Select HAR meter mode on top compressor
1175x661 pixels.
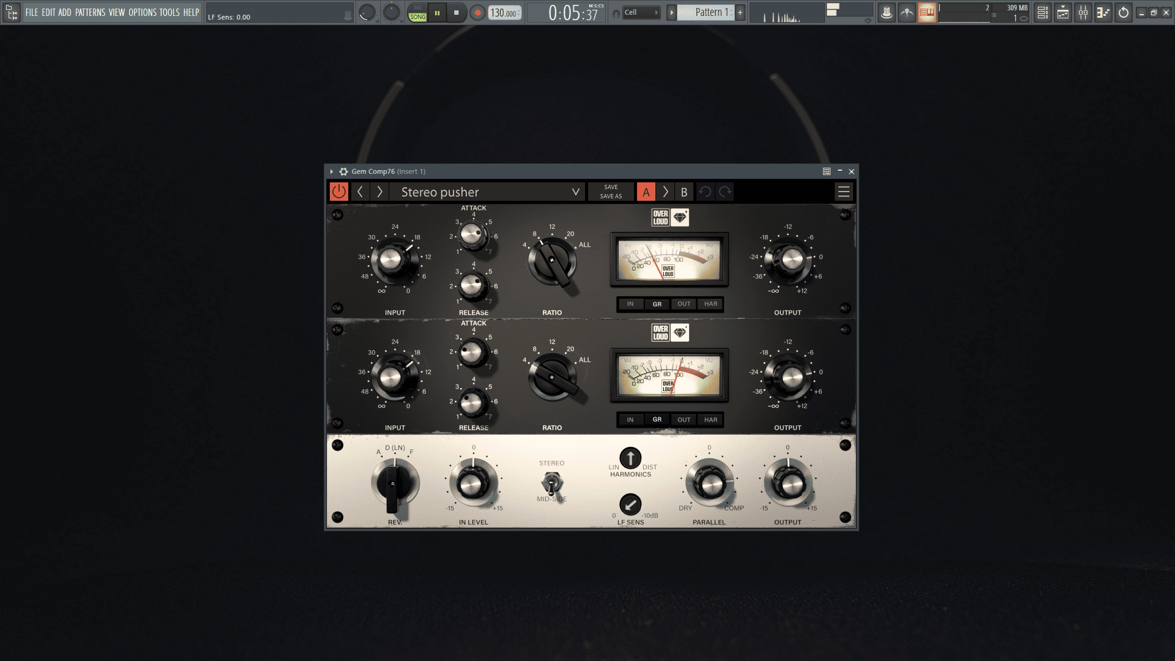[711, 304]
